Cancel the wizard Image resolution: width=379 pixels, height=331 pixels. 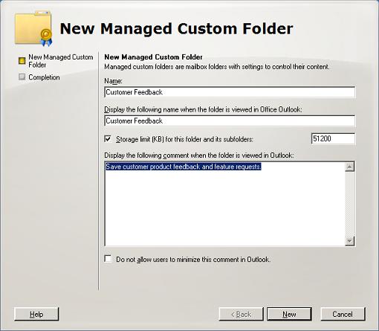coord(343,314)
